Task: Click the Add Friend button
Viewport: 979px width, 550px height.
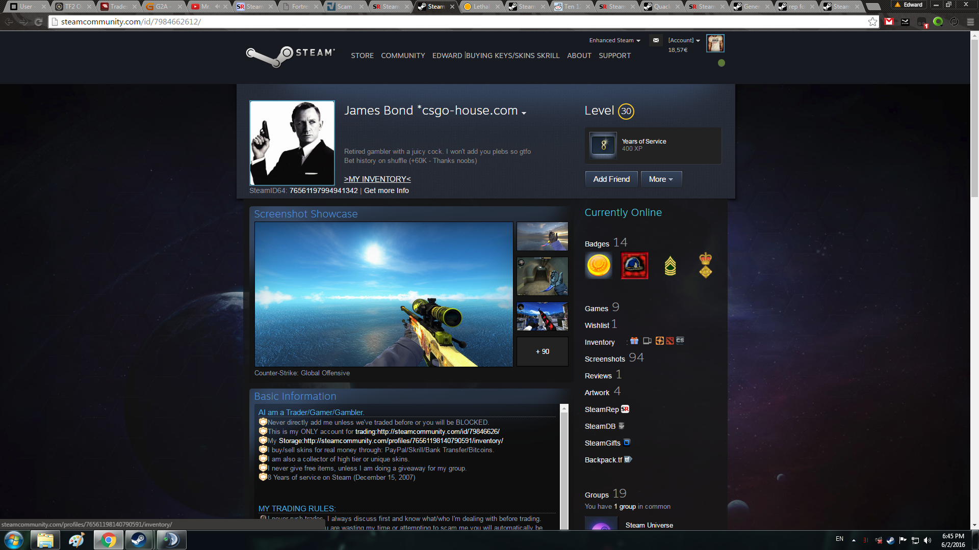Action: click(x=611, y=179)
